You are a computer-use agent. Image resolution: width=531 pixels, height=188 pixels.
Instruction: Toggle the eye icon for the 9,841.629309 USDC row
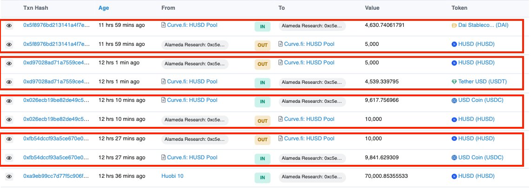(x=9, y=158)
